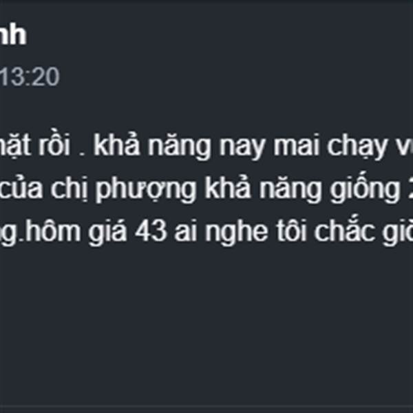Click the word "chạy" in the first line

point(358,147)
